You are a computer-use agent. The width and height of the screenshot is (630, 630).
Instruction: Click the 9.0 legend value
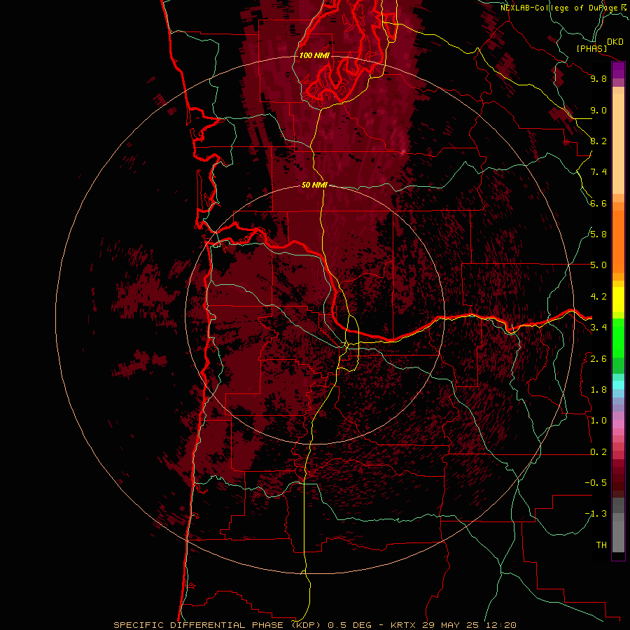pos(598,110)
